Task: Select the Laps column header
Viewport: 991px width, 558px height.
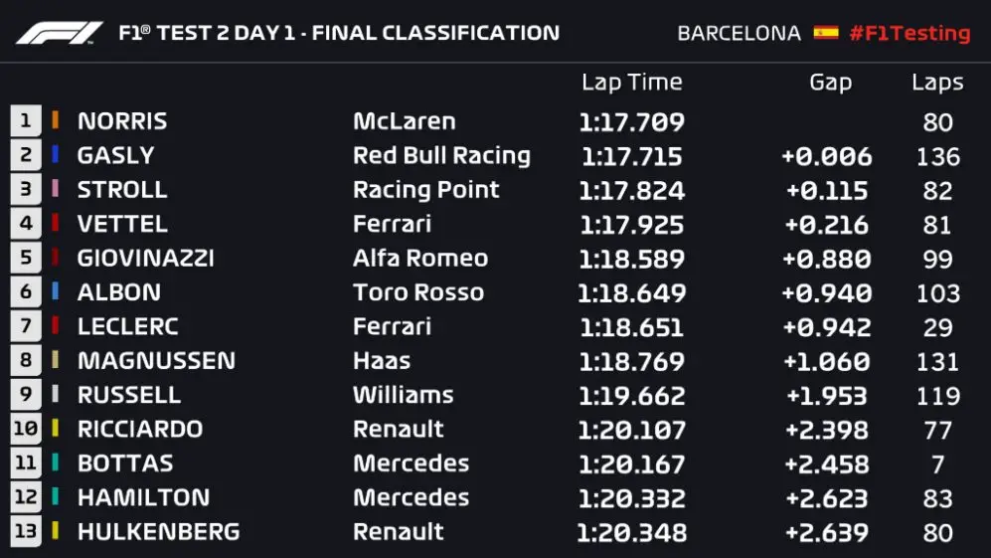Action: [937, 83]
